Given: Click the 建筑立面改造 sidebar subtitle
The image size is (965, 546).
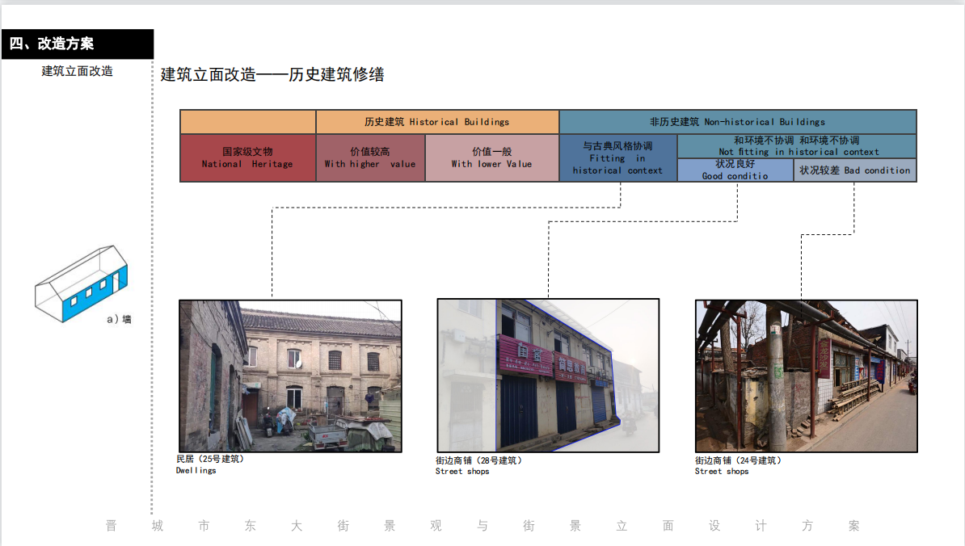Looking at the screenshot, I should pos(78,71).
